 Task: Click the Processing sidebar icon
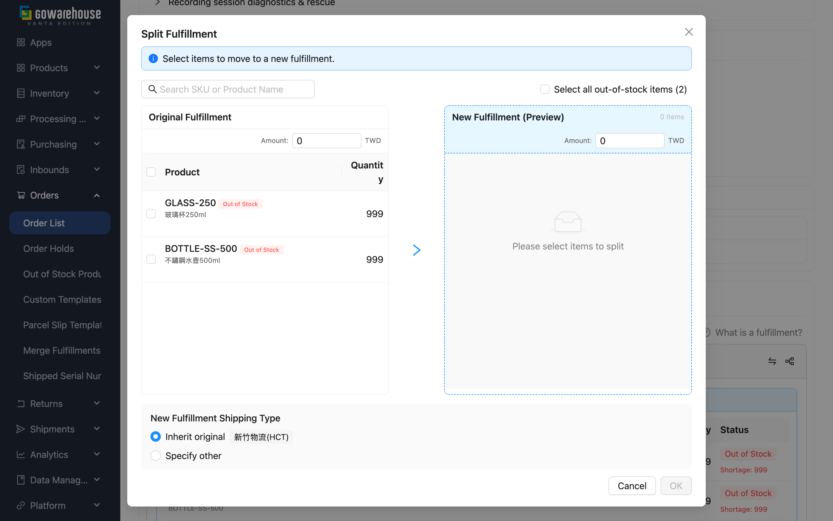[21, 119]
